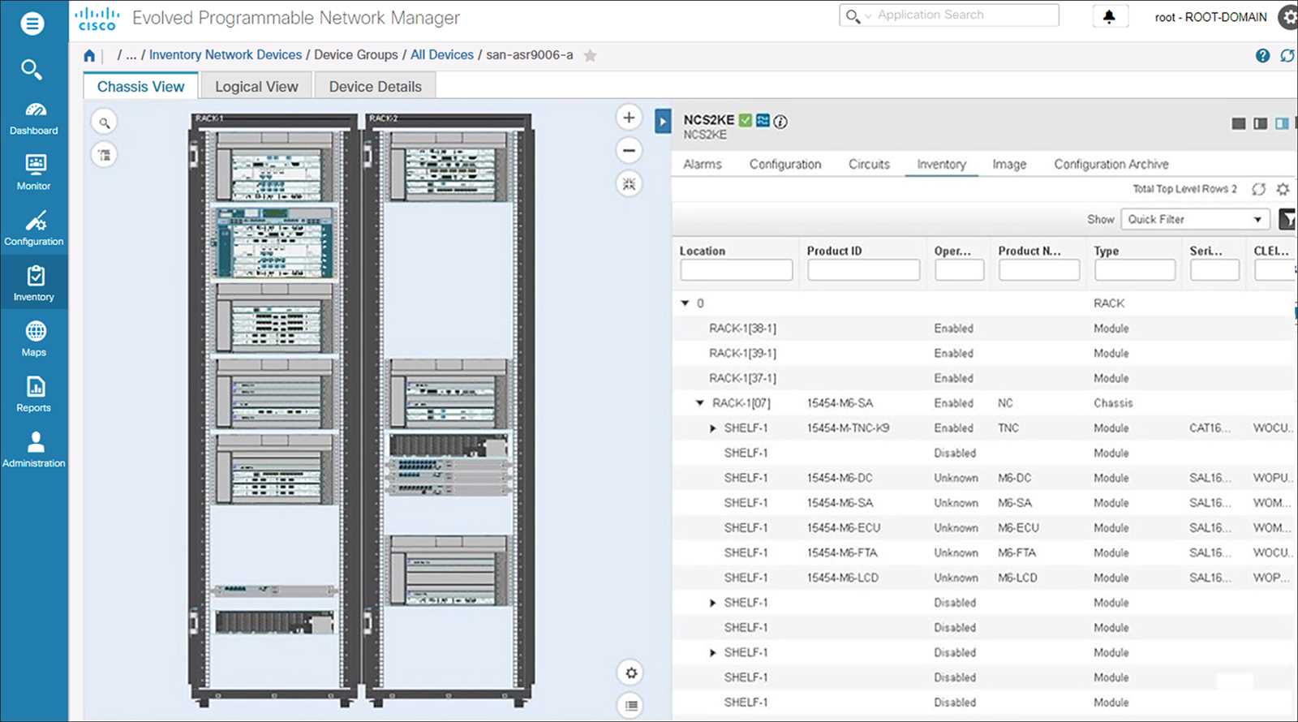Open Application Search dropdown arrow
This screenshot has width=1298, height=722.
tap(867, 15)
